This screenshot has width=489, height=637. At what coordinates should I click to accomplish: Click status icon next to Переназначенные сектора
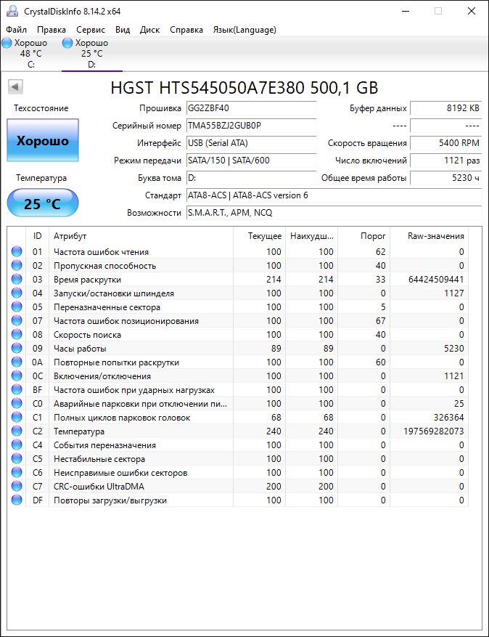point(17,307)
